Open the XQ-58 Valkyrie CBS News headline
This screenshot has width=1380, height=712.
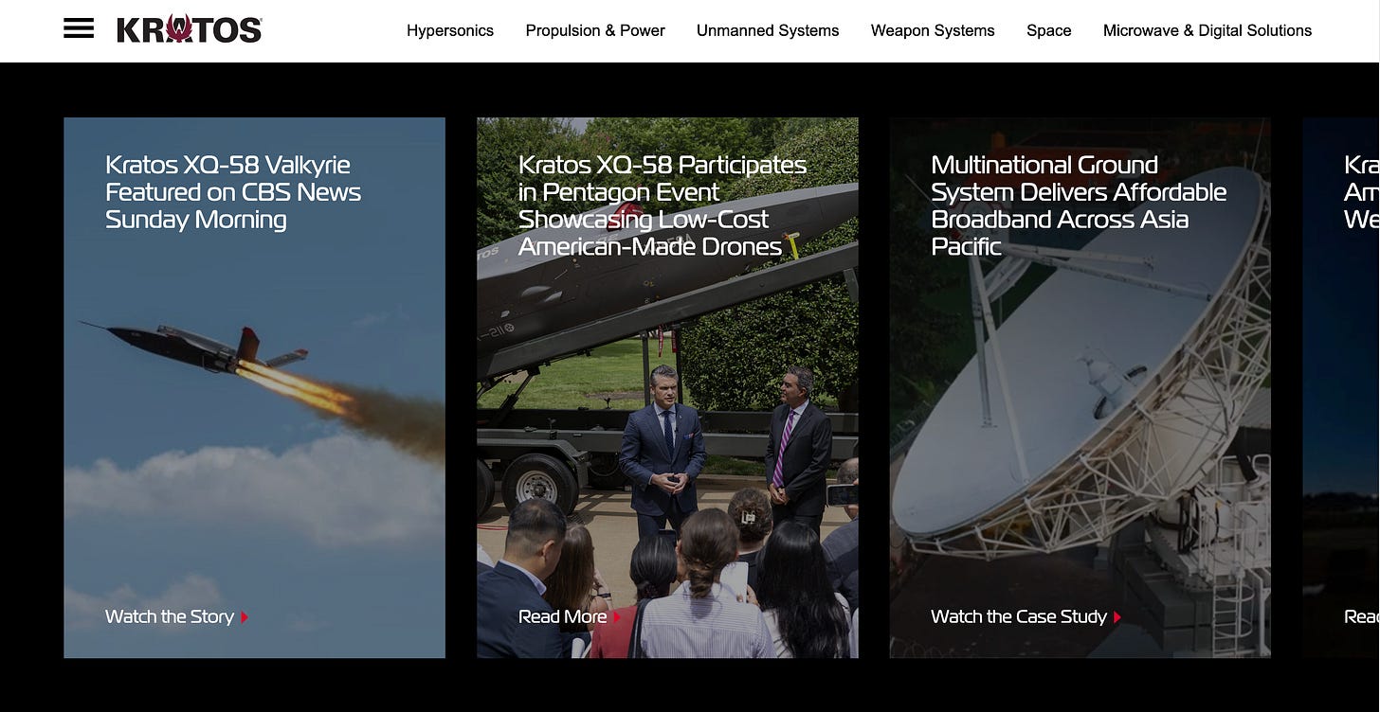pyautogui.click(x=233, y=192)
